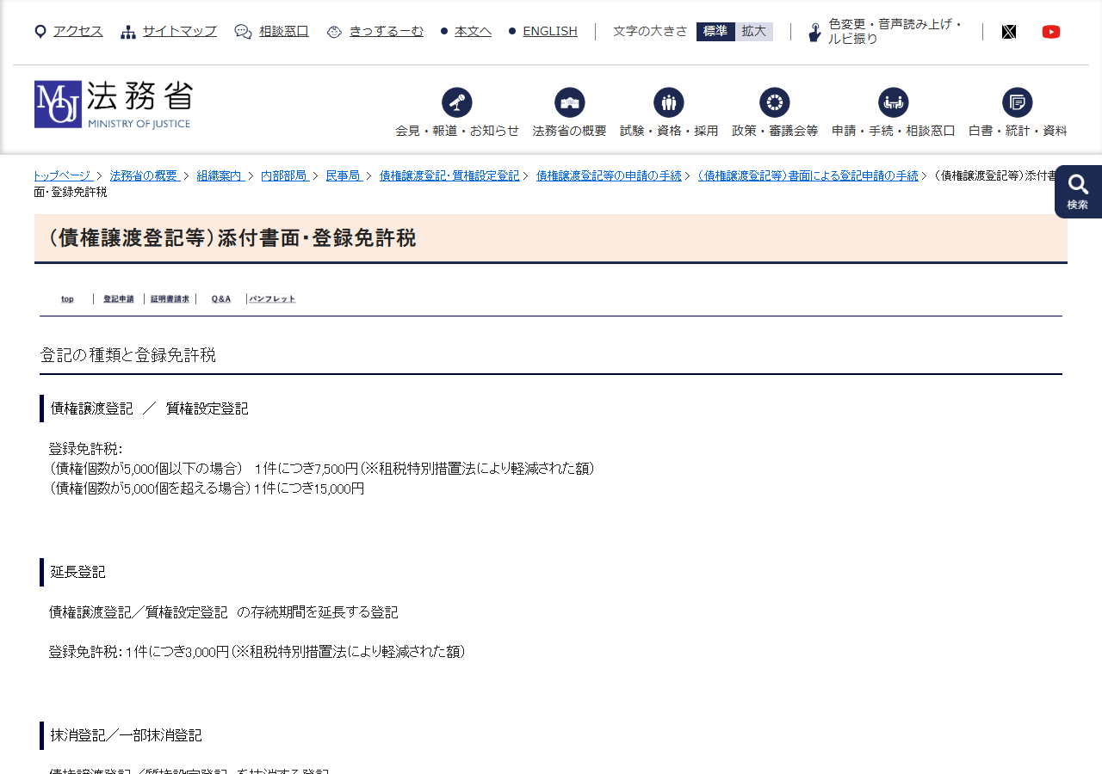Image resolution: width=1102 pixels, height=774 pixels.
Task: Click the 登記の種類と登録免許税 heading
Action: tap(128, 355)
